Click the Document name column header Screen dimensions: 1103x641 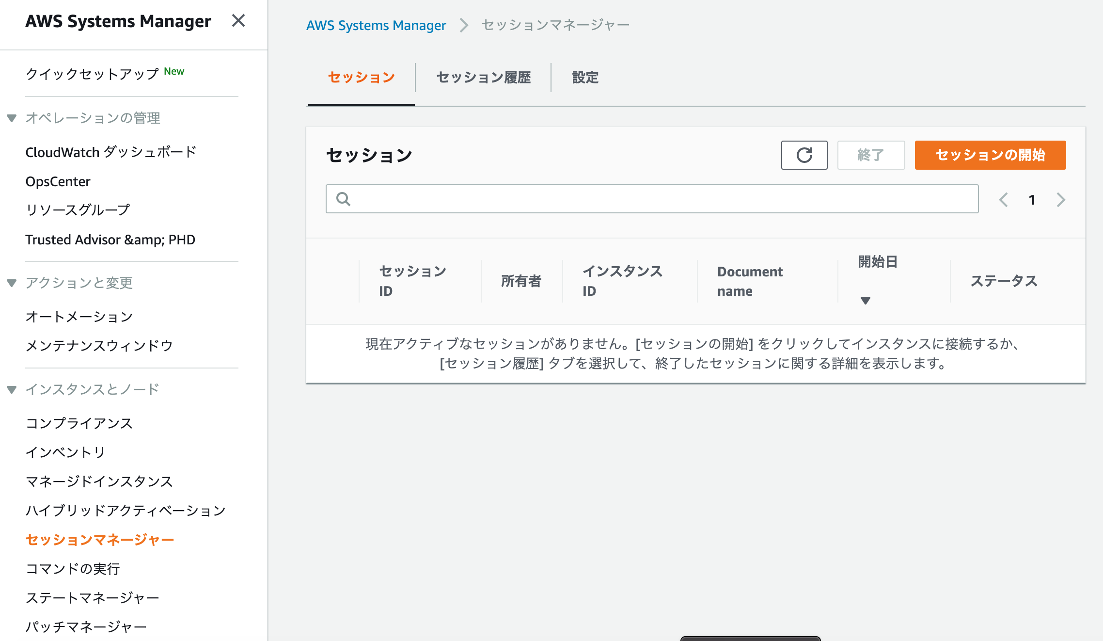pos(750,281)
